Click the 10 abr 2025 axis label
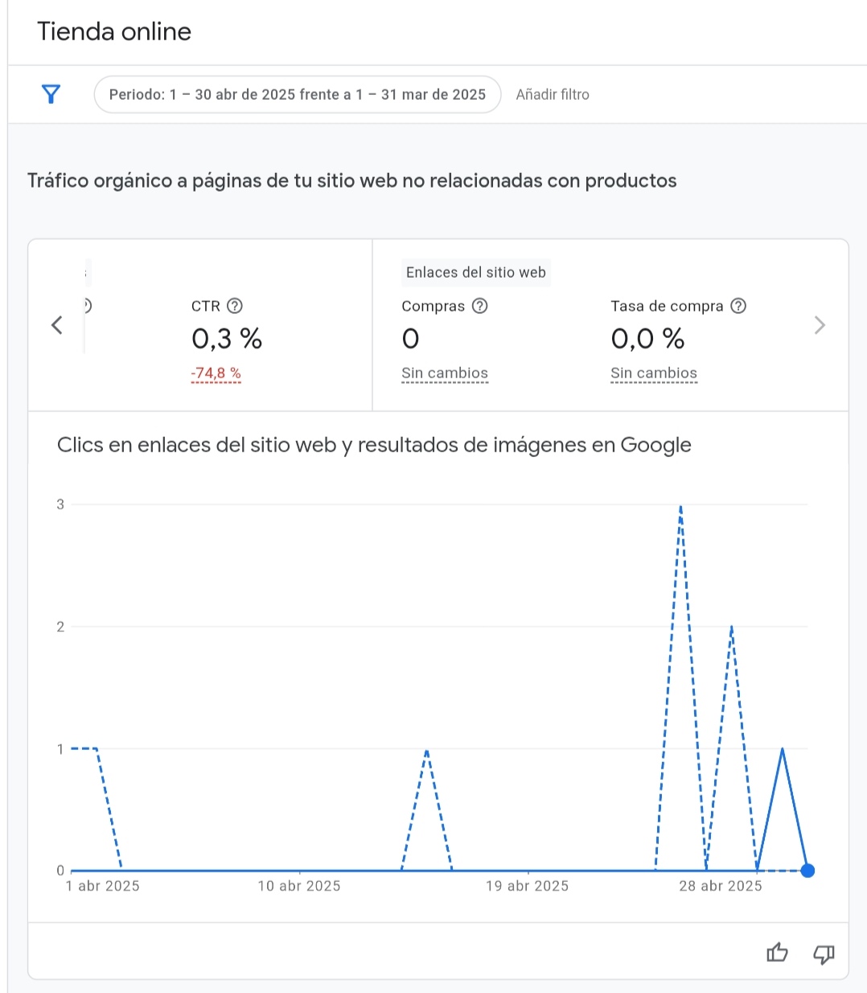This screenshot has height=993, width=867. 299,886
